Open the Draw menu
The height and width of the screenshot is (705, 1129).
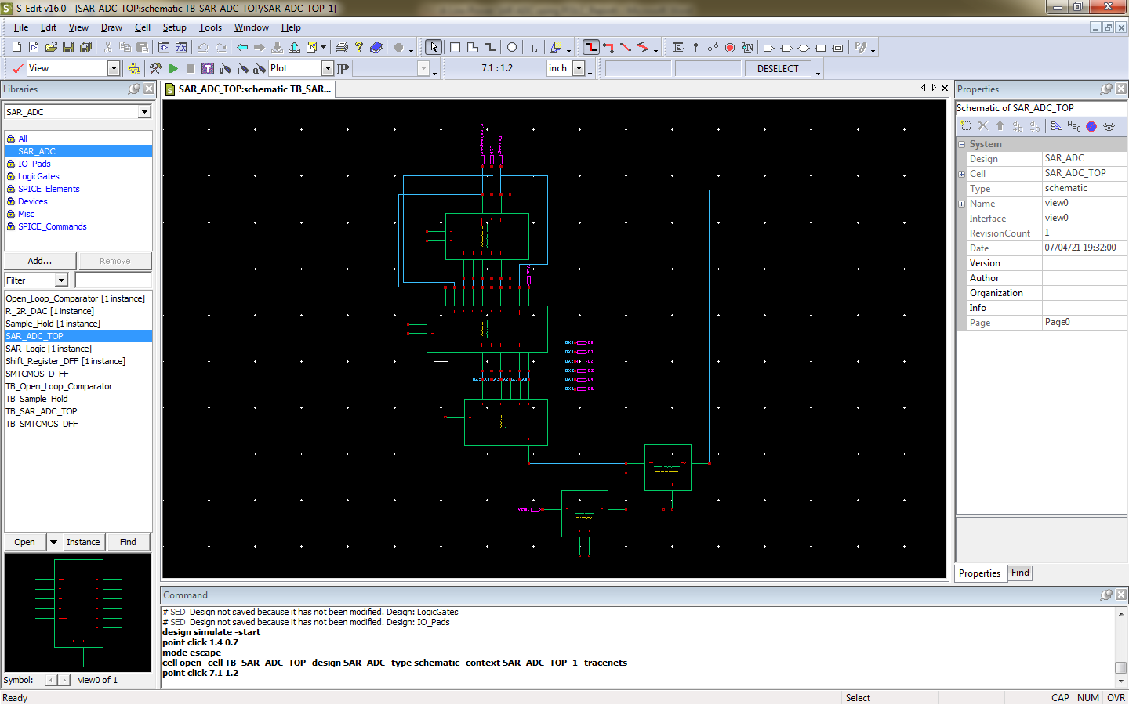111,27
